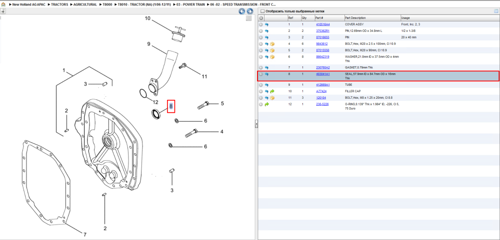
Task: Select callout 12 O-ring in the diagram
Action: [155, 102]
